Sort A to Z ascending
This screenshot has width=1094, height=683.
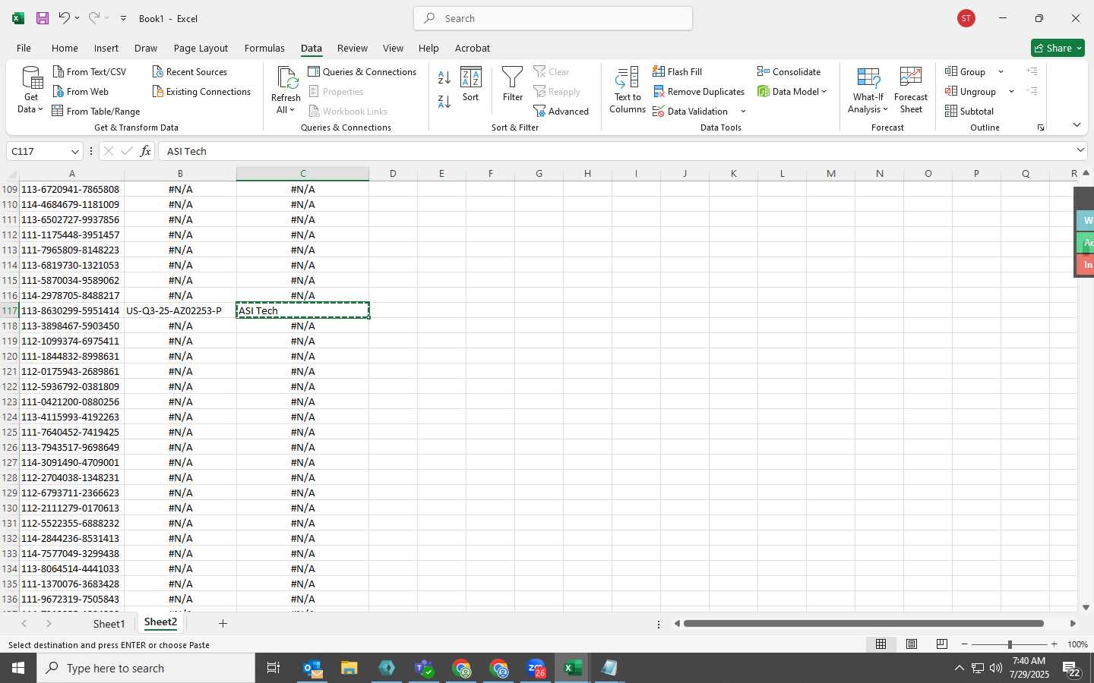click(444, 77)
